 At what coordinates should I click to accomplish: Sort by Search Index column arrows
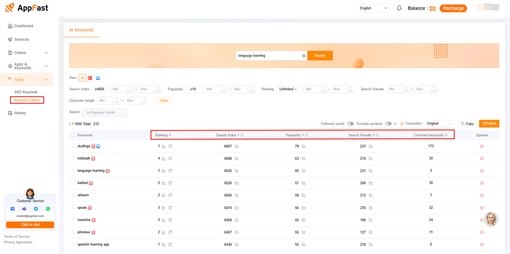coord(239,135)
